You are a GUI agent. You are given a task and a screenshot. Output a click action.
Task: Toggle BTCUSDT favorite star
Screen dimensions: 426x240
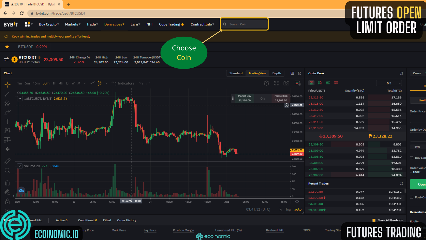click(x=7, y=47)
